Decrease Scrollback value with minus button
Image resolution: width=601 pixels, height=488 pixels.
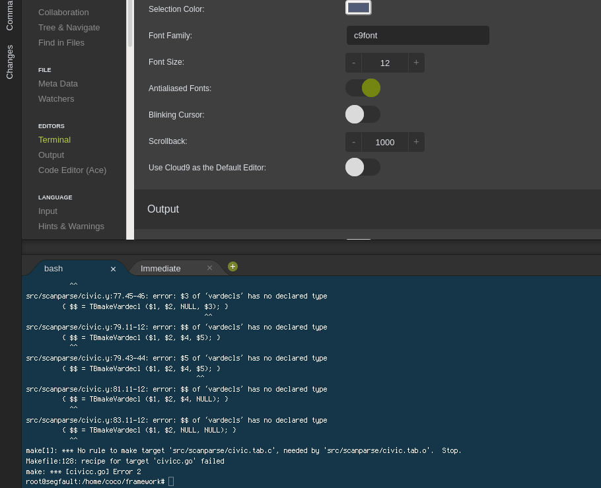[x=354, y=142]
